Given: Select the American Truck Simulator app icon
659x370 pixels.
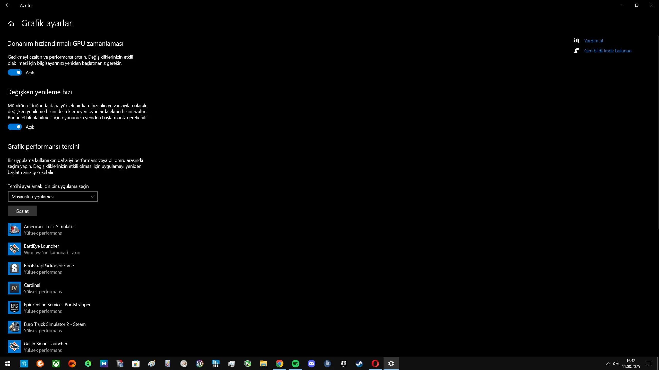Looking at the screenshot, I should pos(14,229).
